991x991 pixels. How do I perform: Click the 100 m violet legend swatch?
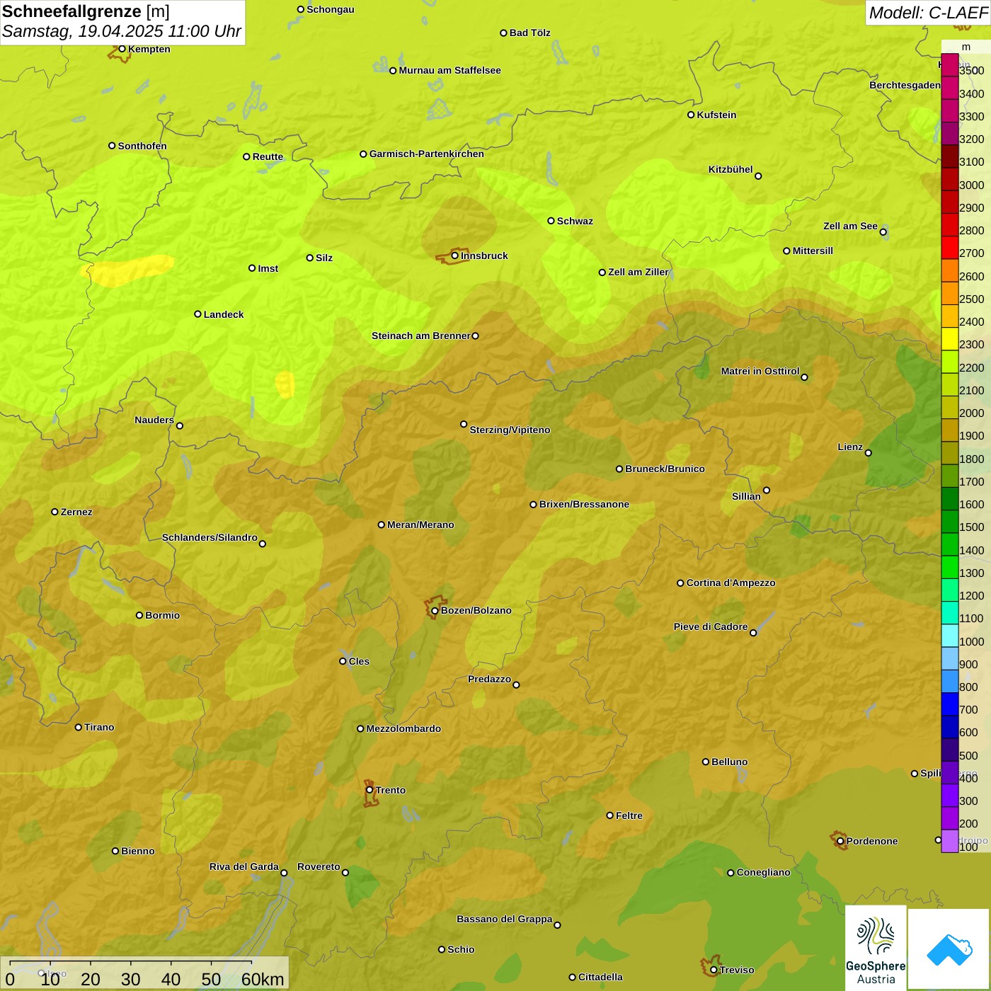point(949,841)
